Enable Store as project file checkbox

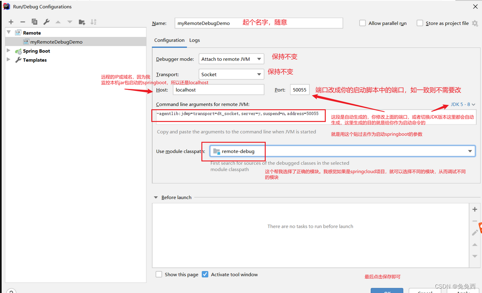pyautogui.click(x=419, y=23)
